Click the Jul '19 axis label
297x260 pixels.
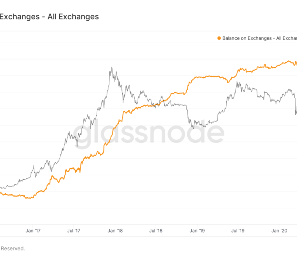tap(238, 231)
